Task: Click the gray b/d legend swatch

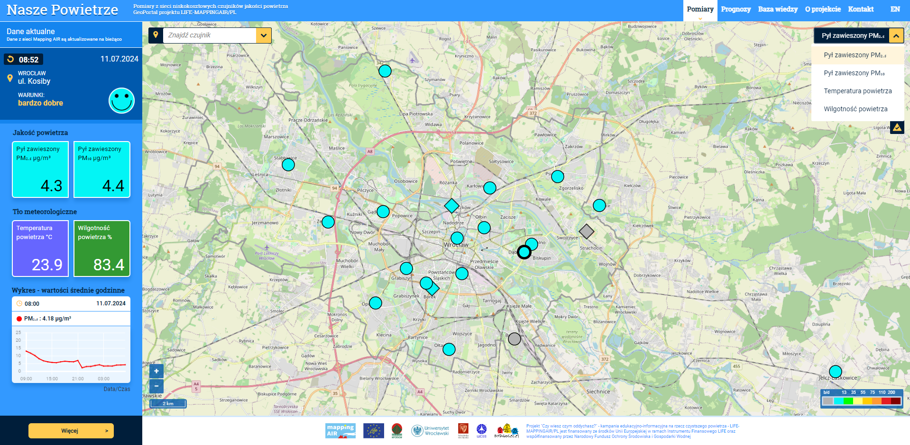Action: pos(827,401)
